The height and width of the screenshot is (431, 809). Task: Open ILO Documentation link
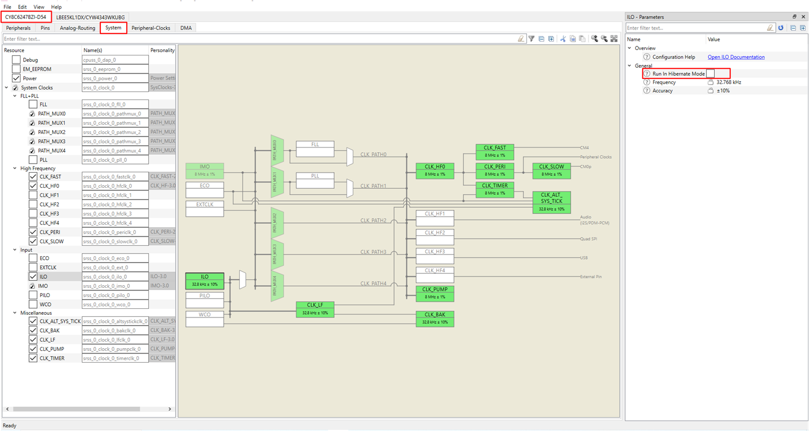tap(736, 57)
